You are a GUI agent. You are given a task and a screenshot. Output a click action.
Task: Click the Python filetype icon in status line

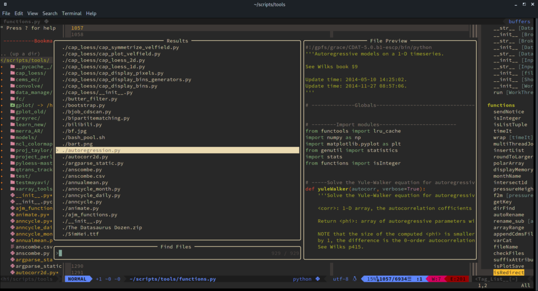318,278
